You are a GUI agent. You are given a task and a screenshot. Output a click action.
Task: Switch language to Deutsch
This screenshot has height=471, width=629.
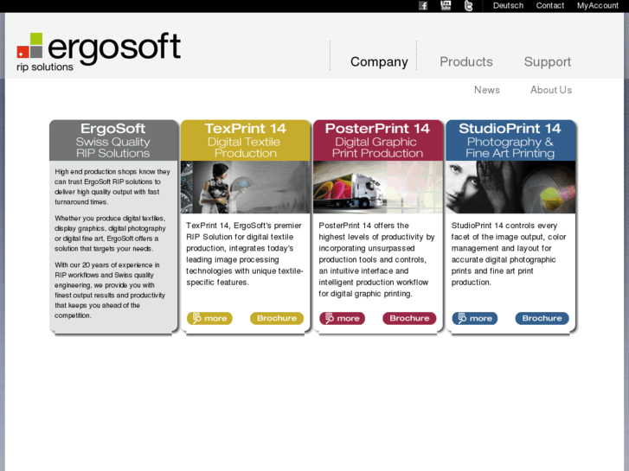coord(508,6)
